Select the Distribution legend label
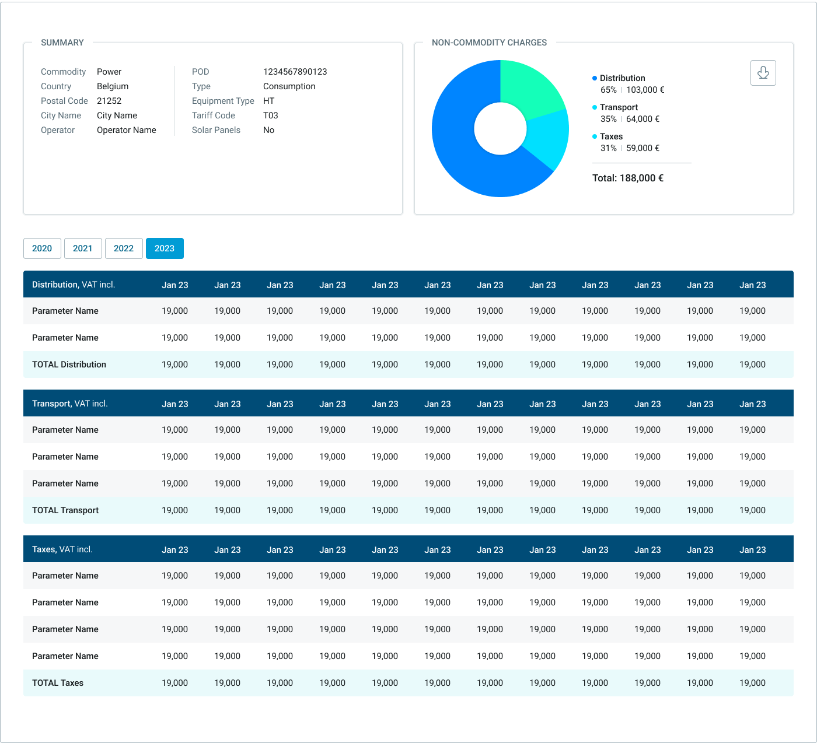817x743 pixels. tap(623, 78)
